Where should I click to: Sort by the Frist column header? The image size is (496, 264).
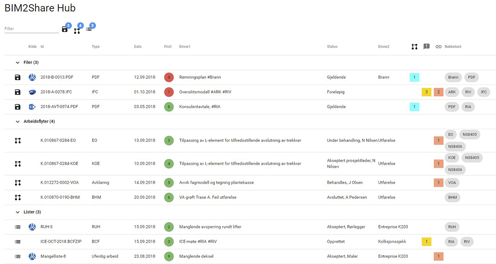point(168,47)
